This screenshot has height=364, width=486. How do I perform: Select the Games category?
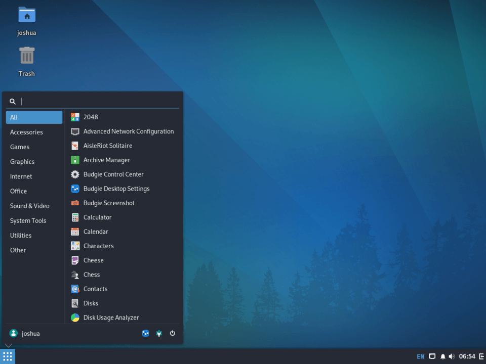pyautogui.click(x=20, y=147)
